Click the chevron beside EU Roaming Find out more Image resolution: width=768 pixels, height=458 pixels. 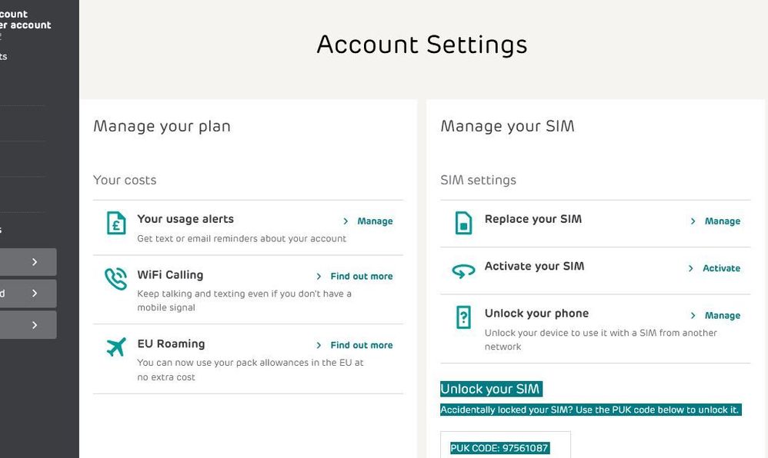319,346
